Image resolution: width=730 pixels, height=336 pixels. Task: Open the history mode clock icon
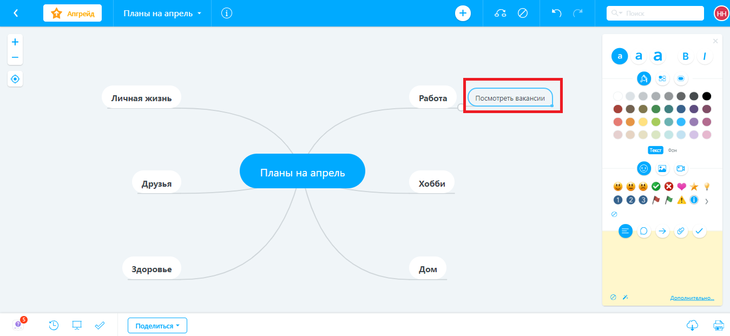click(x=54, y=325)
